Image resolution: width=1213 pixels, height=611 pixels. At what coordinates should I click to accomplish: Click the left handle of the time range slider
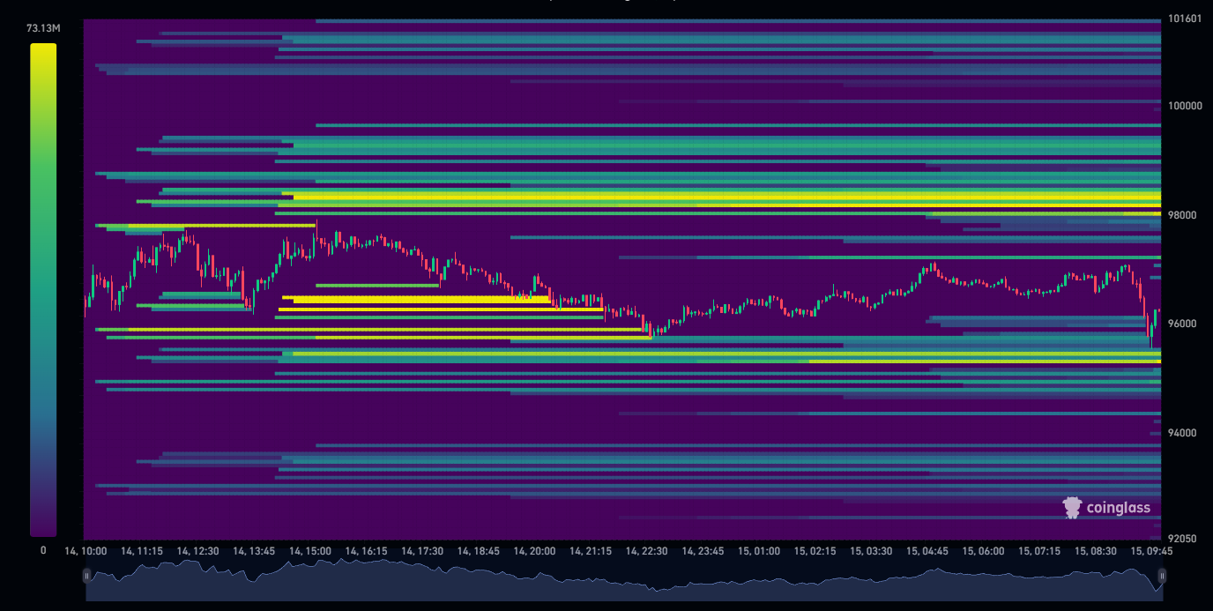point(86,576)
